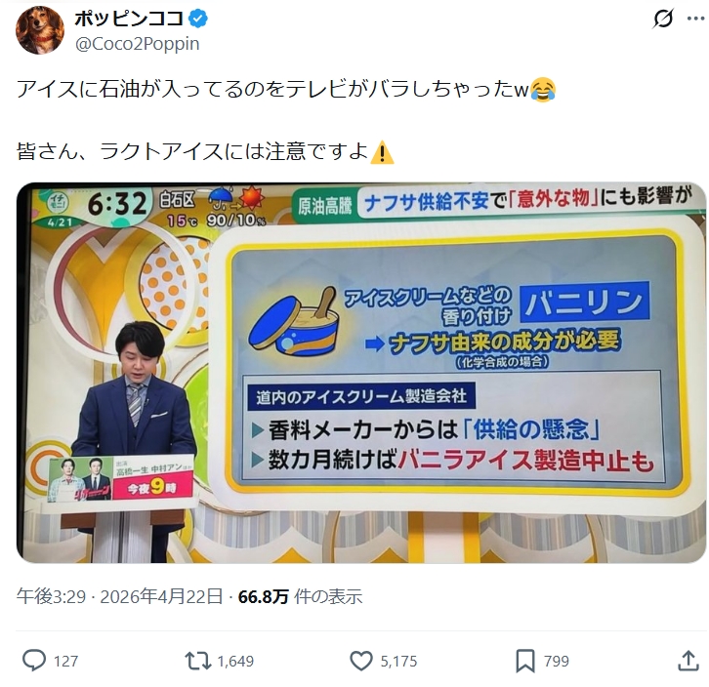Screen dimensions: 709x687
Task: Click the 799 bookmarks count
Action: (557, 662)
